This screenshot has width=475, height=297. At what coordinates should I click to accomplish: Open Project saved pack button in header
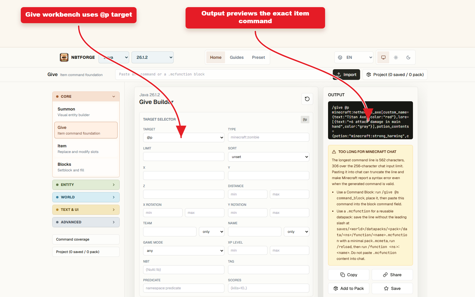coord(395,75)
